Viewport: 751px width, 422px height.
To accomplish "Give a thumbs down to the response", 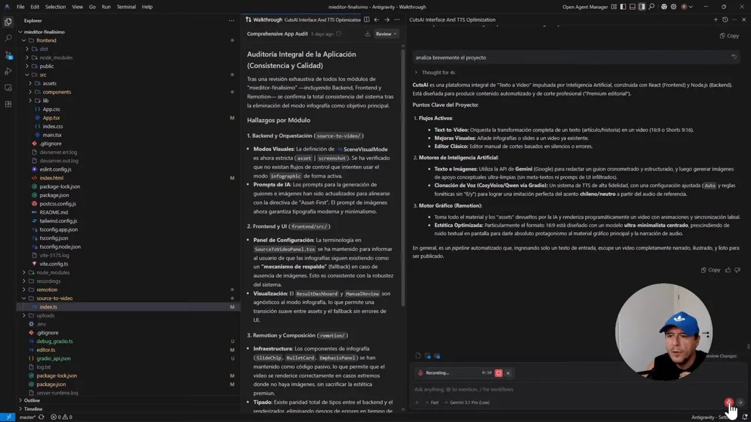I will tap(737, 270).
